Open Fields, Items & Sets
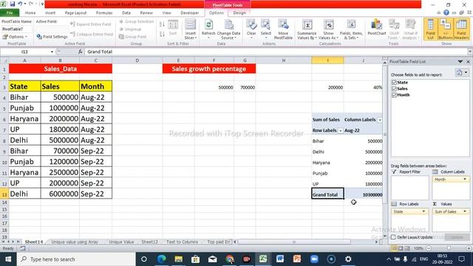 pyautogui.click(x=351, y=30)
